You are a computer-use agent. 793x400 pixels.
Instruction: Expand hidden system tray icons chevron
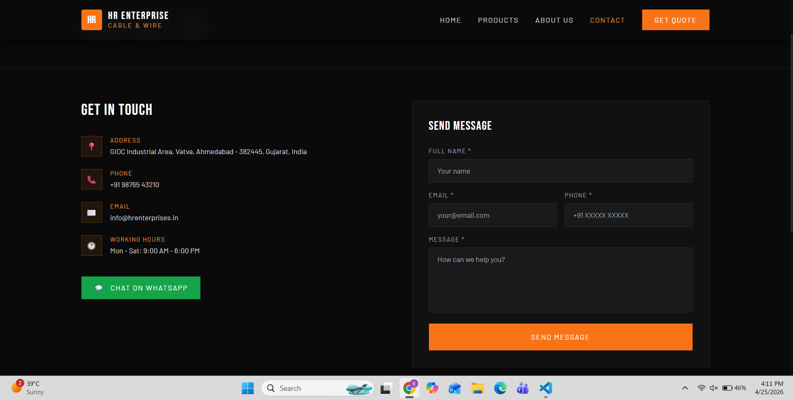tap(685, 388)
